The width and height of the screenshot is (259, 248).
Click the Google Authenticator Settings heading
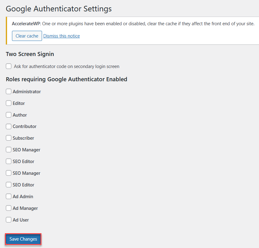pyautogui.click(x=58, y=9)
